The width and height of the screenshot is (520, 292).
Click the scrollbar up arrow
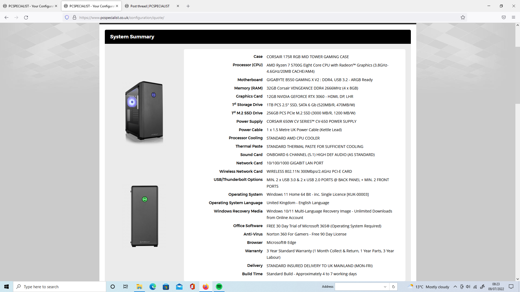coord(517,25)
